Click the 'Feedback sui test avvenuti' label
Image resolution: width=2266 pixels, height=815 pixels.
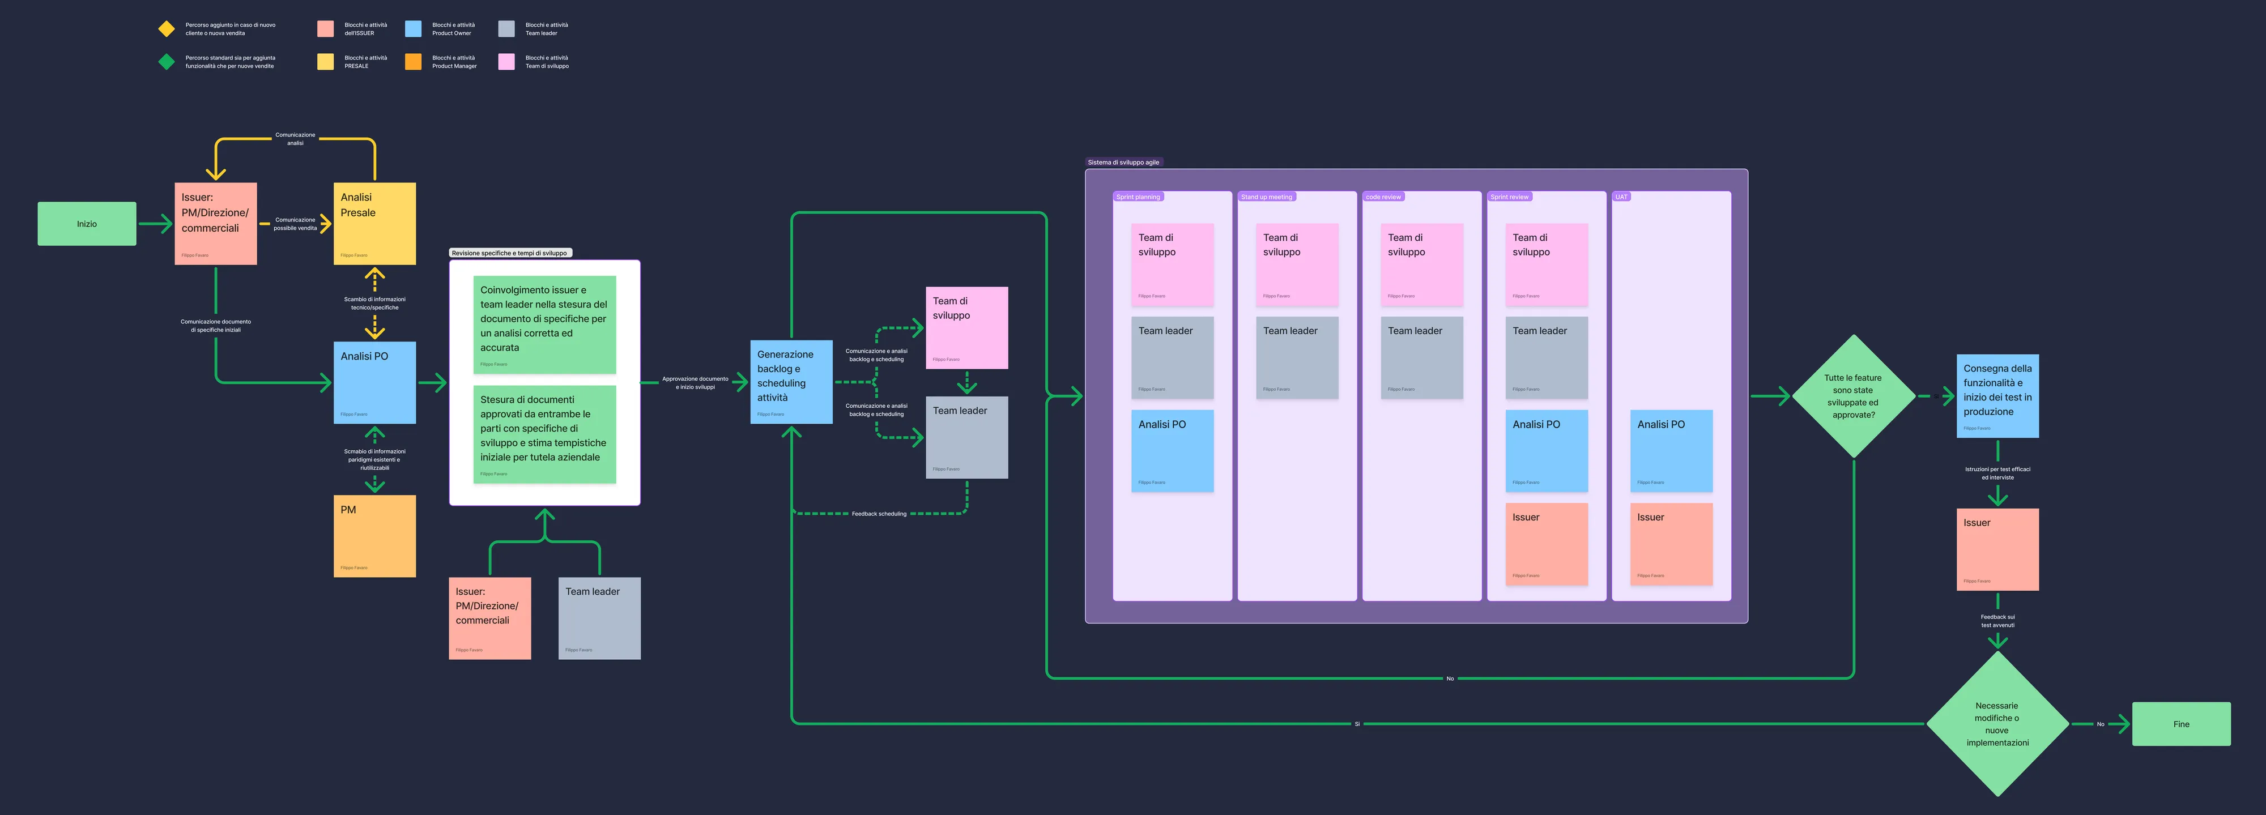click(1997, 621)
